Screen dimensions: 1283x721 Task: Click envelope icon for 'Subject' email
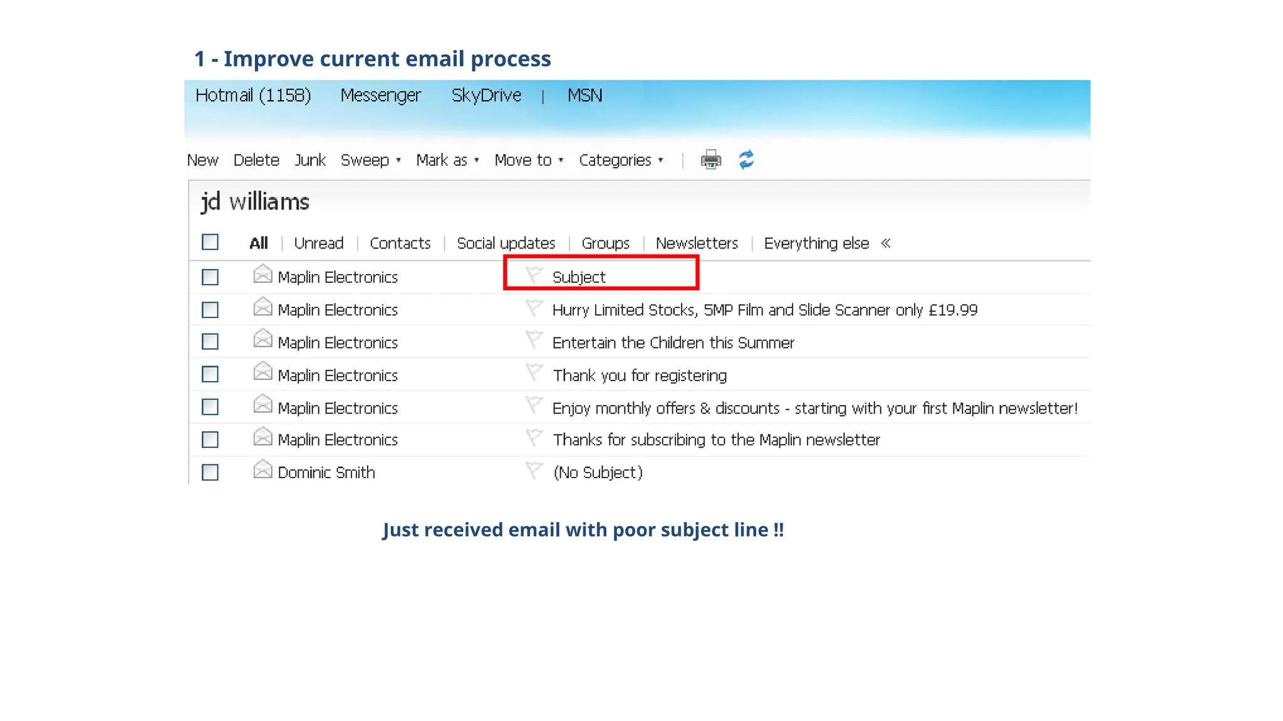[x=262, y=275]
